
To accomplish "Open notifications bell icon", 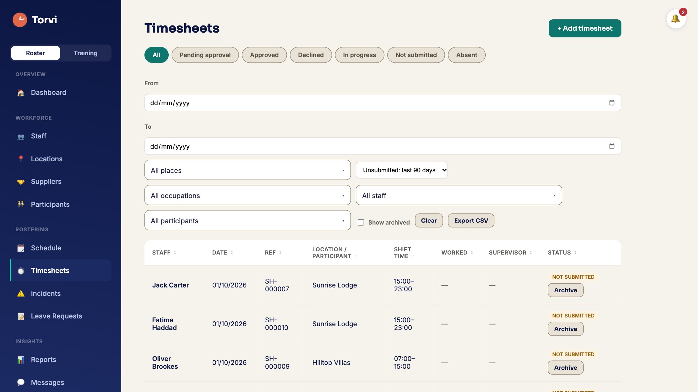I will coord(676,19).
